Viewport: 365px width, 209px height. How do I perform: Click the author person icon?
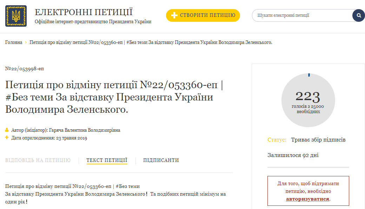click(7, 130)
